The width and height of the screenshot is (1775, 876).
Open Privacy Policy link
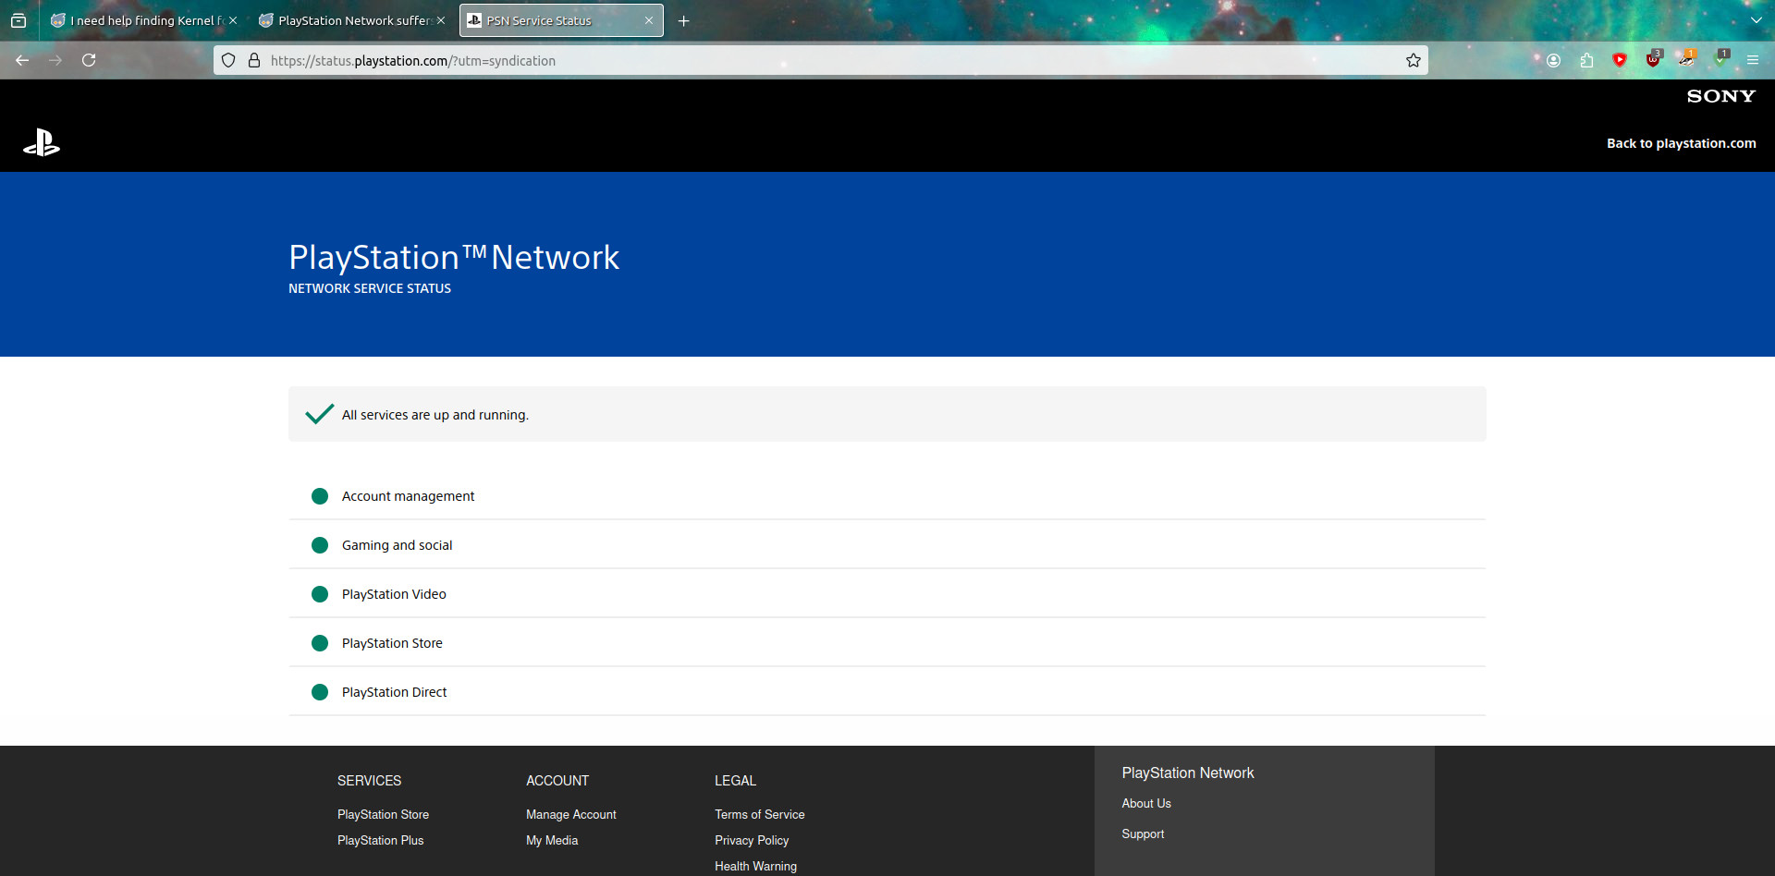tap(752, 840)
